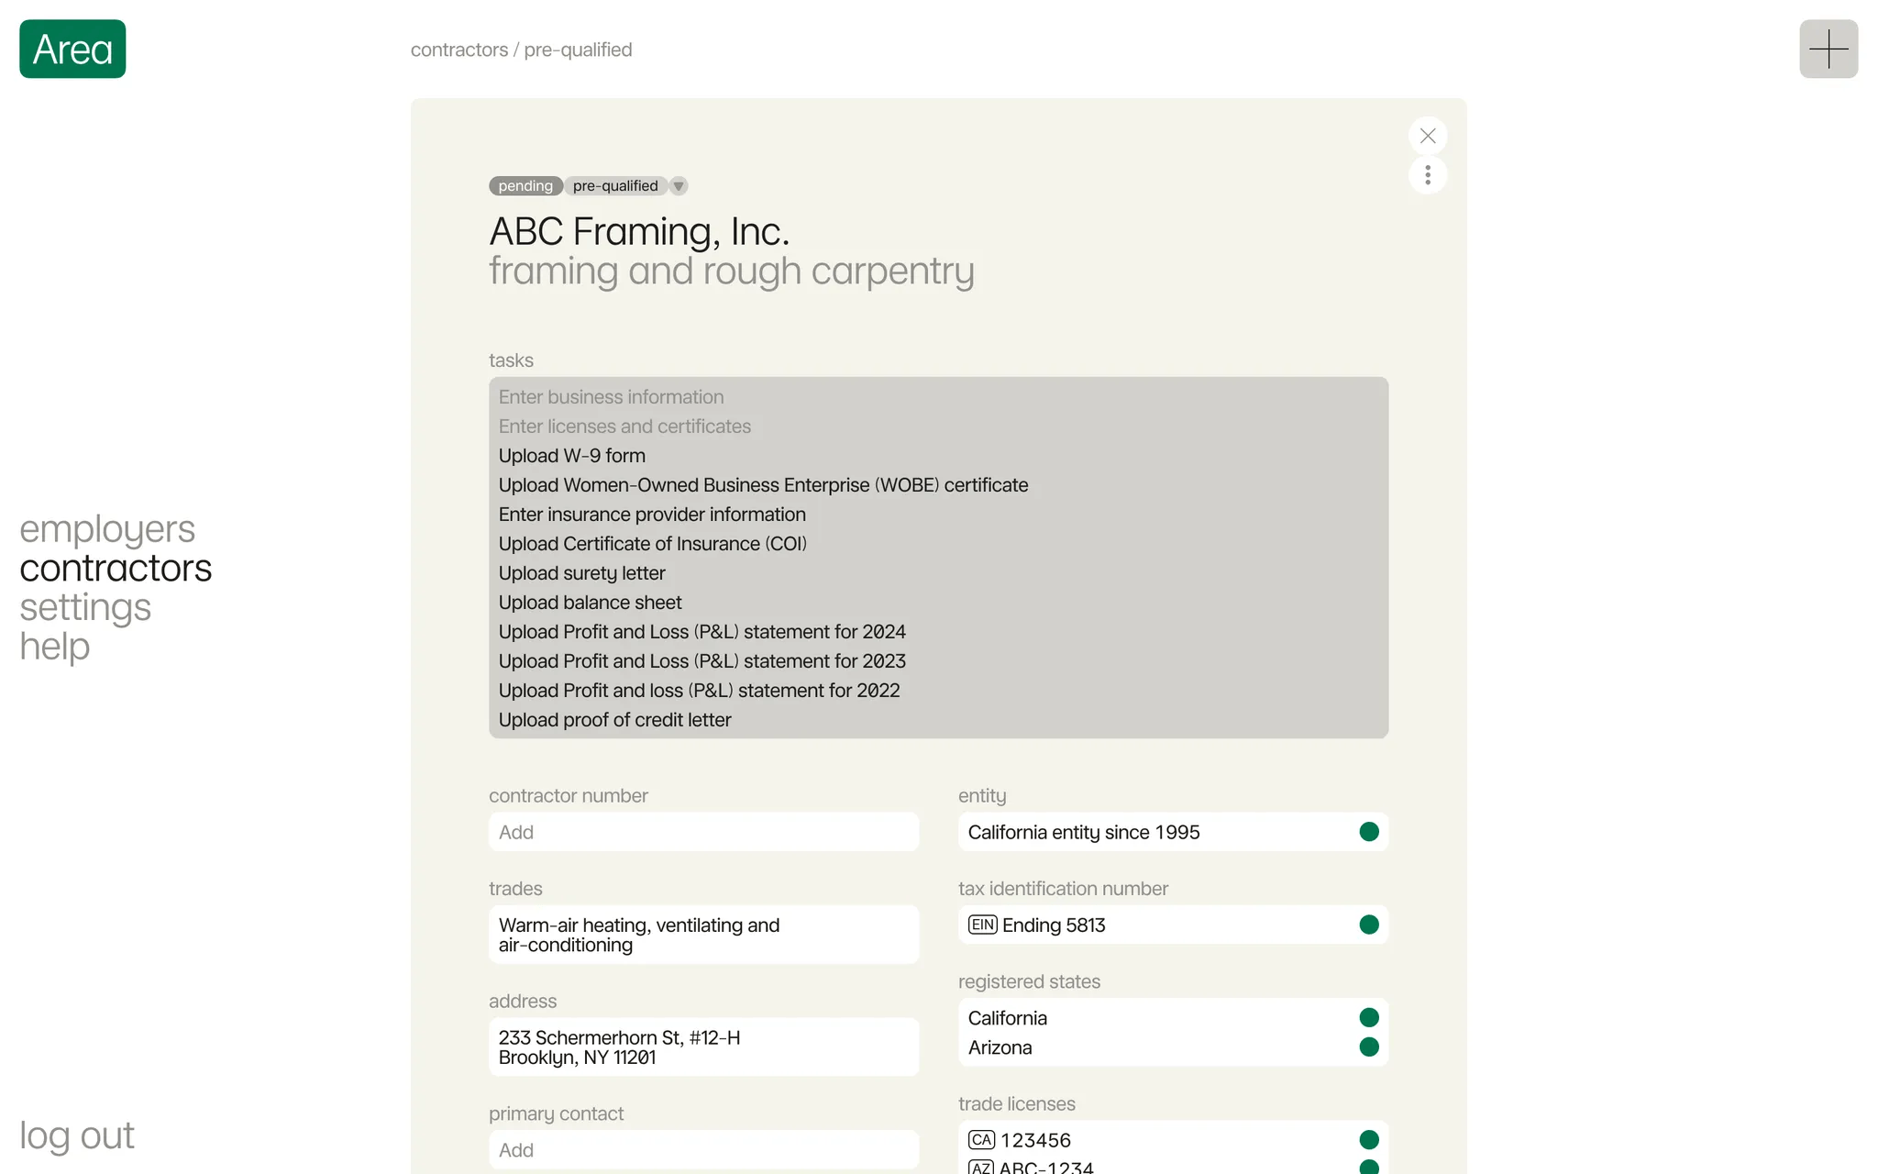Click green dot for CA license 123456
1878x1174 pixels.
click(x=1368, y=1139)
